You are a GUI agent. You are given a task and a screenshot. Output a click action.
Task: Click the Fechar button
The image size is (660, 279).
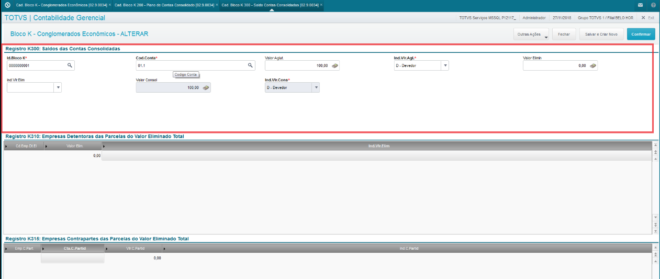coord(564,34)
